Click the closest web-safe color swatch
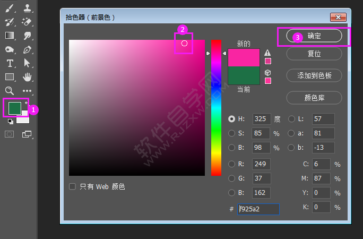Screen dimensions: 363x239 [x=268, y=81]
